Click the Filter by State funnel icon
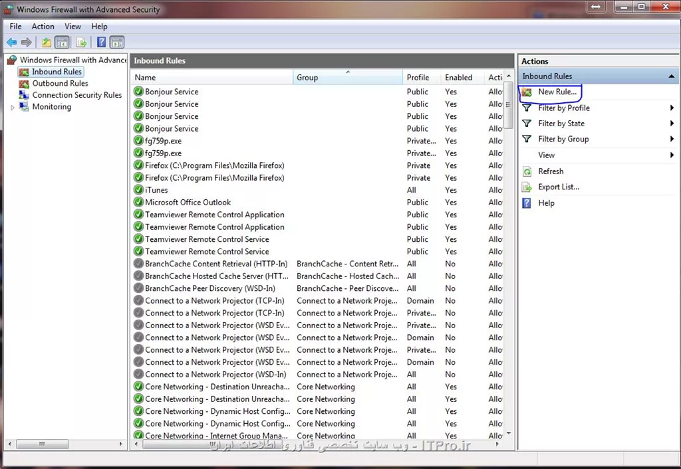 pyautogui.click(x=527, y=123)
